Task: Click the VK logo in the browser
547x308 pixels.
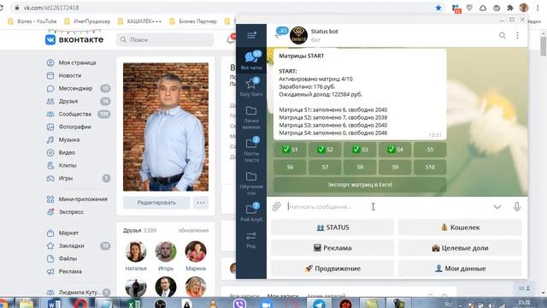Action: (74, 39)
